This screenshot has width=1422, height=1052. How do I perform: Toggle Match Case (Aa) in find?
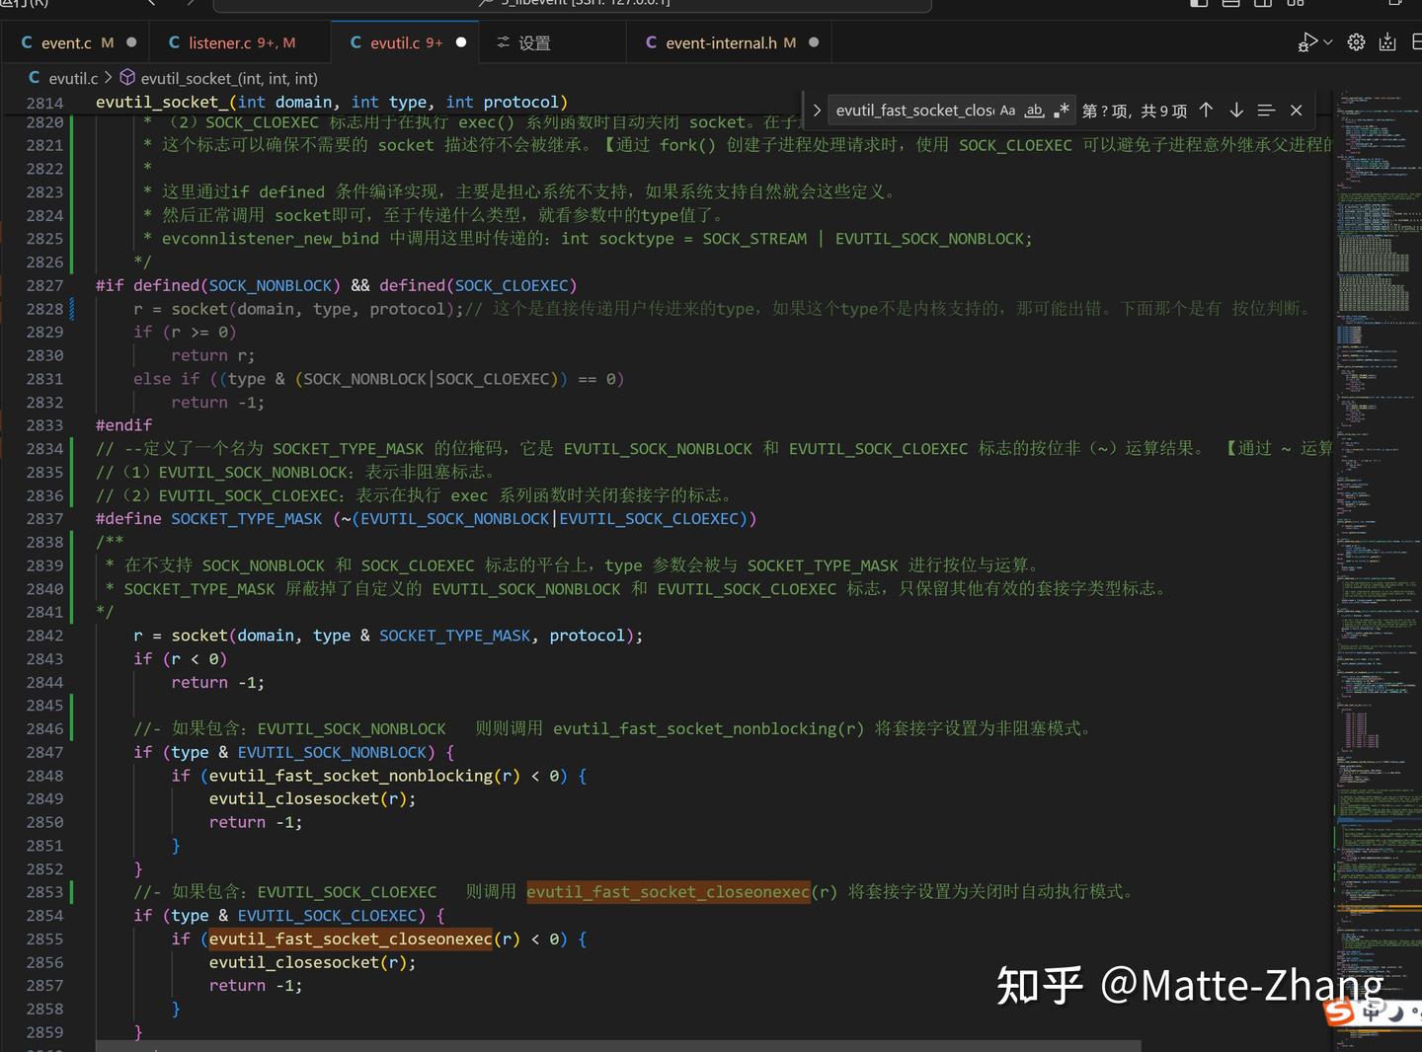point(1007,111)
